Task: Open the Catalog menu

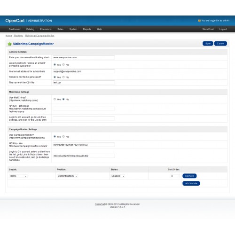Action: click(30, 29)
